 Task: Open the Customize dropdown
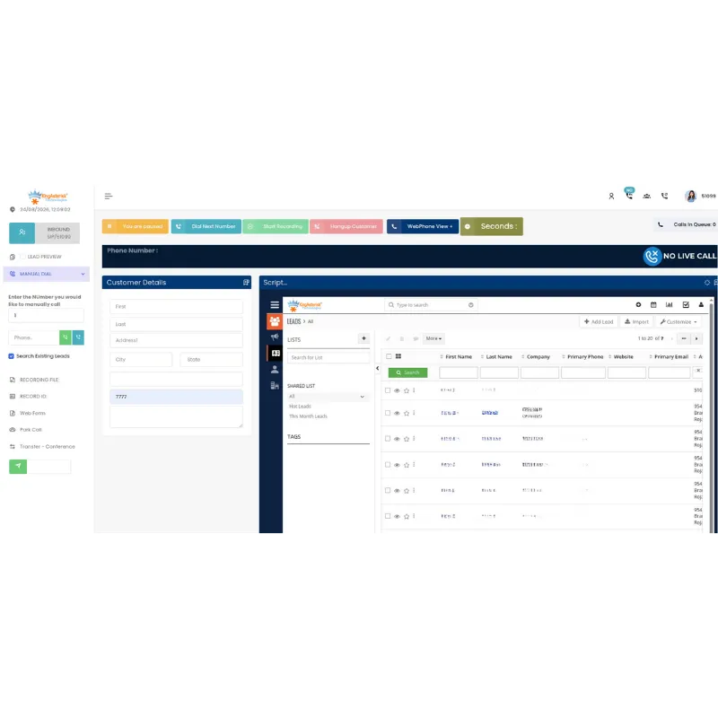pos(679,322)
